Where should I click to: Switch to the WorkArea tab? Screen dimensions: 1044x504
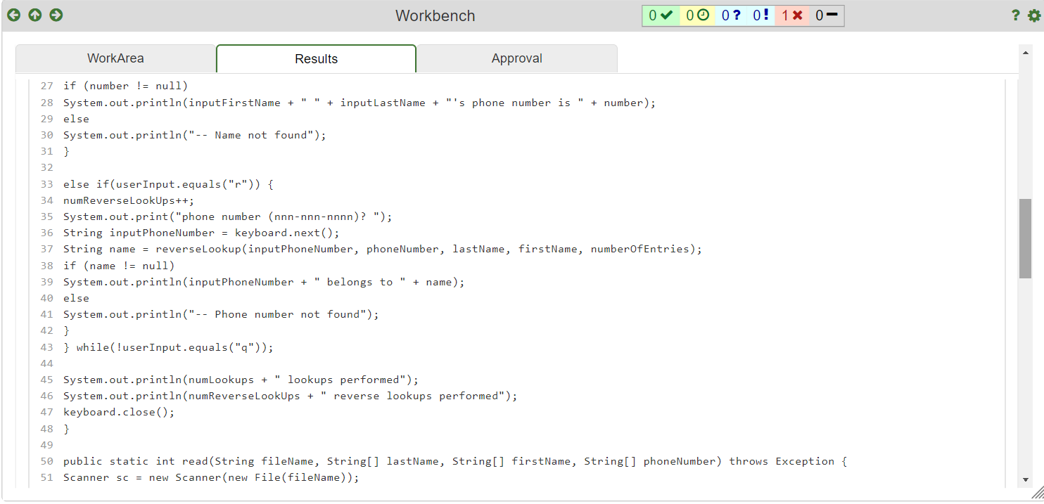coord(115,58)
